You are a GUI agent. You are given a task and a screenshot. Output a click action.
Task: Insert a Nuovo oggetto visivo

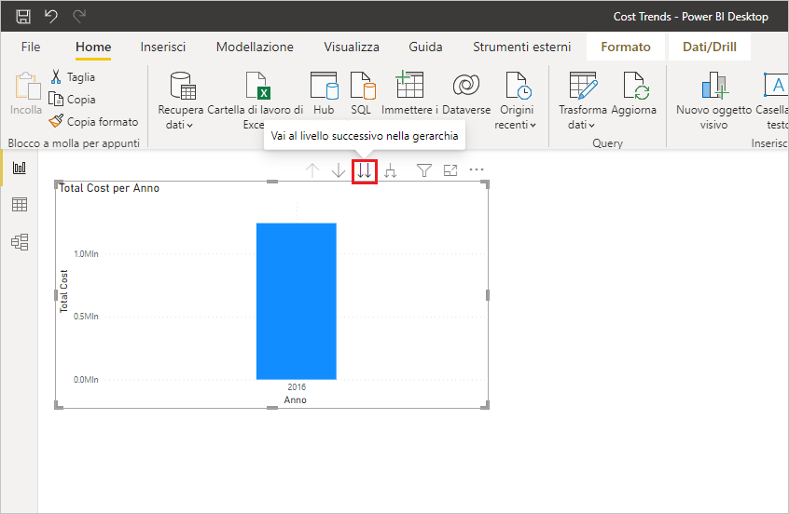pyautogui.click(x=713, y=101)
